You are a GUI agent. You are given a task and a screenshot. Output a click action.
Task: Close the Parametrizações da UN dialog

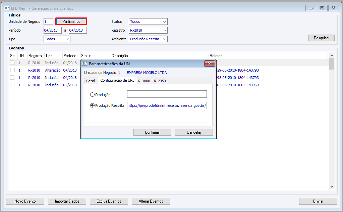coord(209,63)
